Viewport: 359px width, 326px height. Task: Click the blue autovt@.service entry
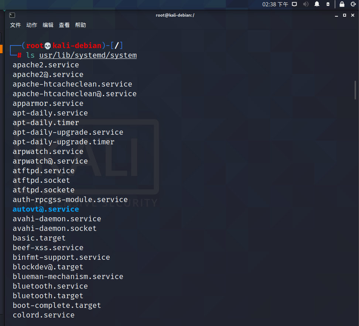point(46,209)
